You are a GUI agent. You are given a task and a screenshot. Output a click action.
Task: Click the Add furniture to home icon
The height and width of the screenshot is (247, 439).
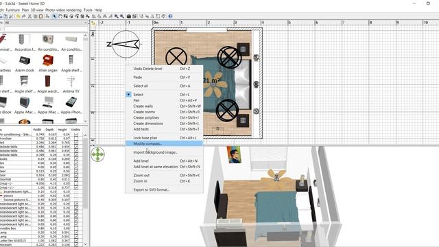click(47, 16)
